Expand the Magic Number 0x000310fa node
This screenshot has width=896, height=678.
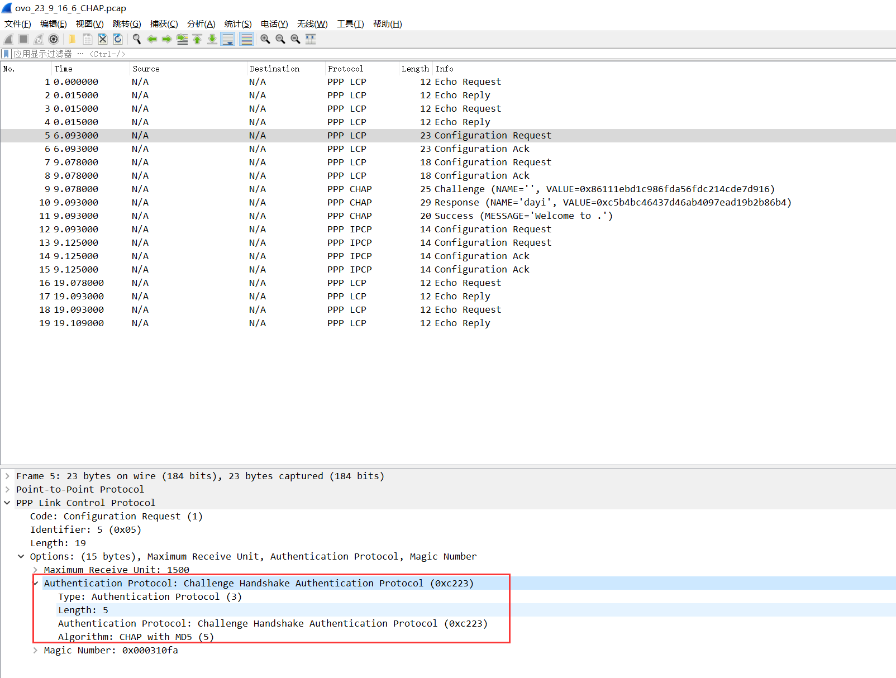pos(35,651)
